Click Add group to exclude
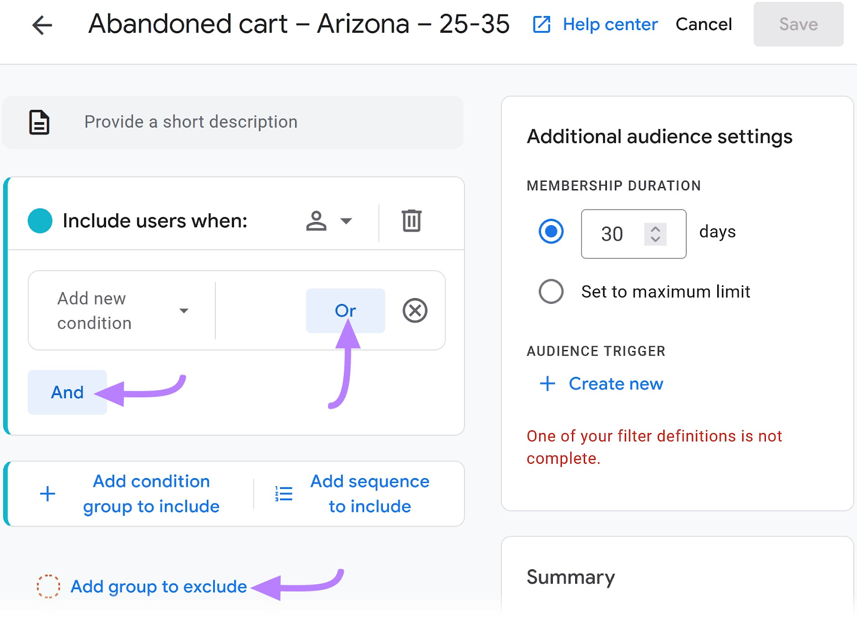Image resolution: width=857 pixels, height=617 pixels. 158,586
